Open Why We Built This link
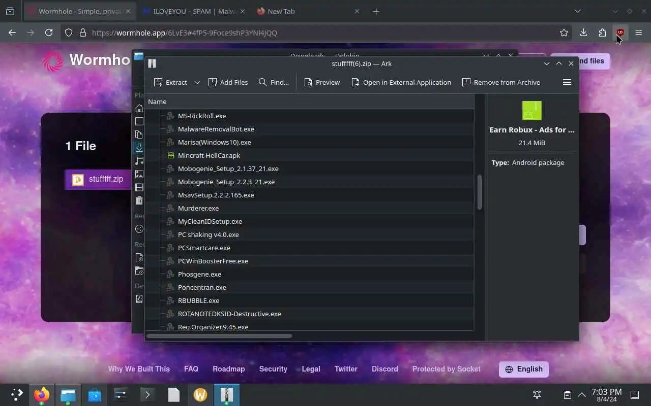Screen dimensions: 651x406 coord(139,369)
